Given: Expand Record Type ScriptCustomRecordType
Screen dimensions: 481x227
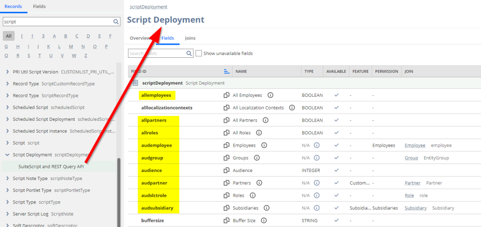Looking at the screenshot, I should [x=8, y=84].
